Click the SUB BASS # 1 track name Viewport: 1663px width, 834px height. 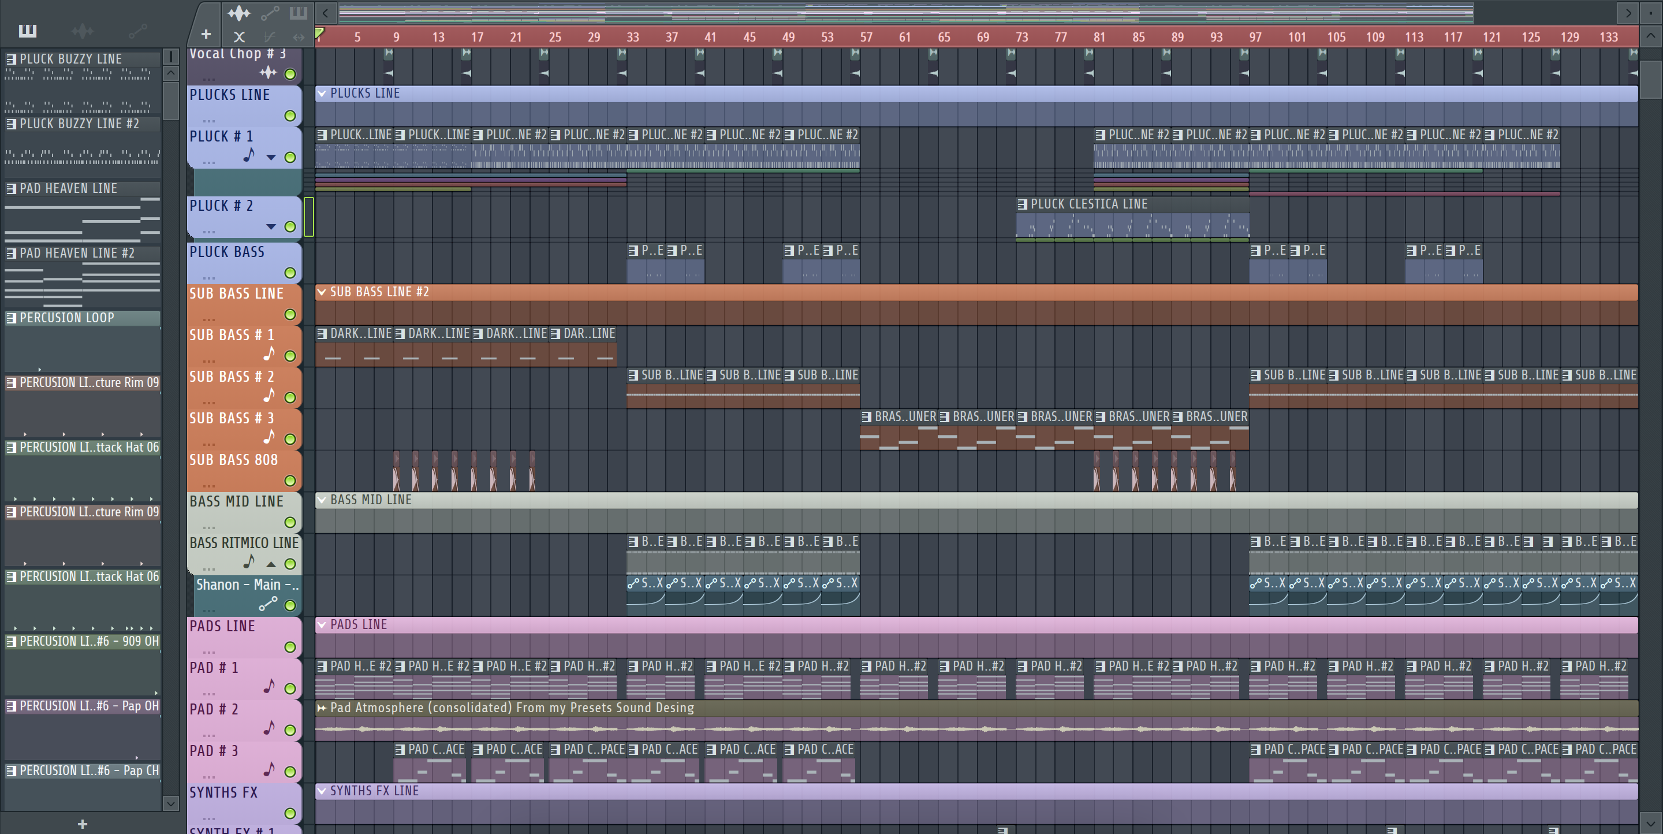click(231, 335)
